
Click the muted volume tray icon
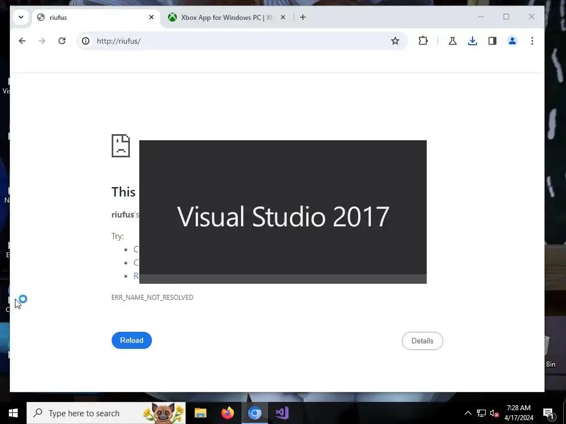click(x=494, y=413)
